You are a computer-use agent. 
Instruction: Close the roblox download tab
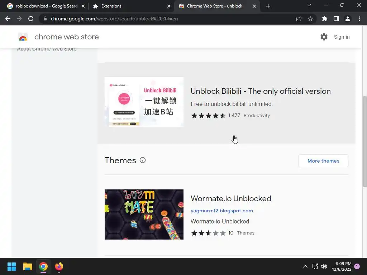(x=83, y=6)
